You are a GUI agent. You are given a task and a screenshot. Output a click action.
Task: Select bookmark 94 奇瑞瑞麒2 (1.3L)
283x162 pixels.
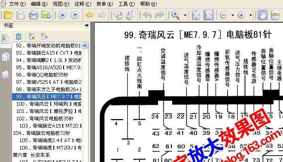(49, 60)
